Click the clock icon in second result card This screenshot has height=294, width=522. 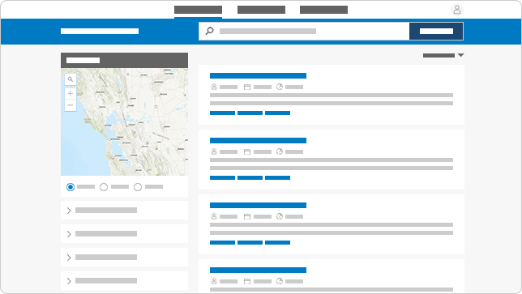(x=280, y=151)
